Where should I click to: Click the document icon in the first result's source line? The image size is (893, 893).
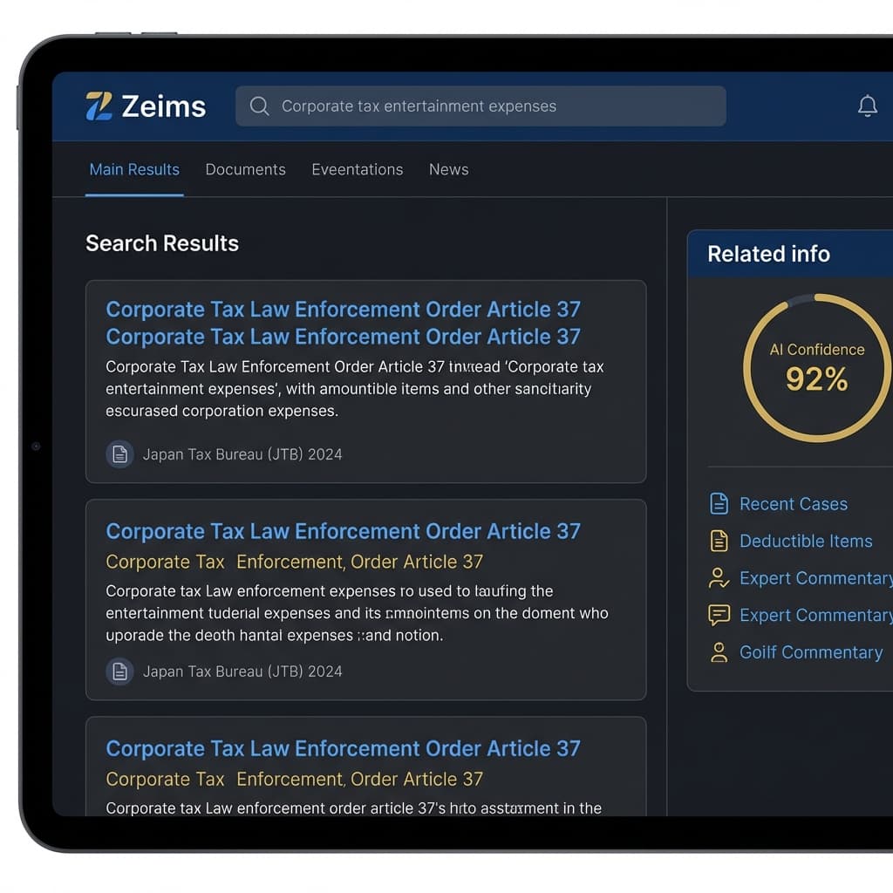coord(119,454)
